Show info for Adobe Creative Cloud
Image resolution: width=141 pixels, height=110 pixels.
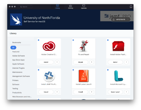click(57, 62)
